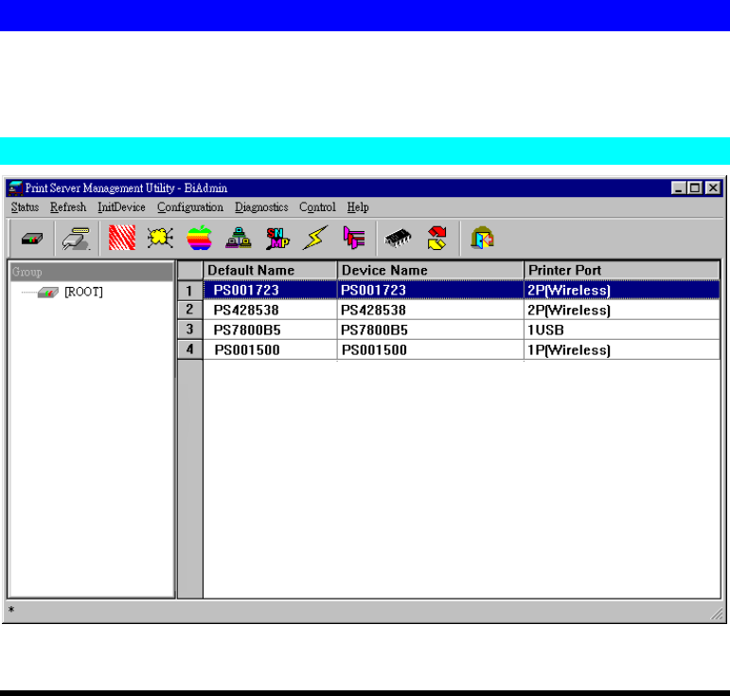Click the table's top-left corner select-all cell
The height and width of the screenshot is (696, 730).
click(190, 271)
